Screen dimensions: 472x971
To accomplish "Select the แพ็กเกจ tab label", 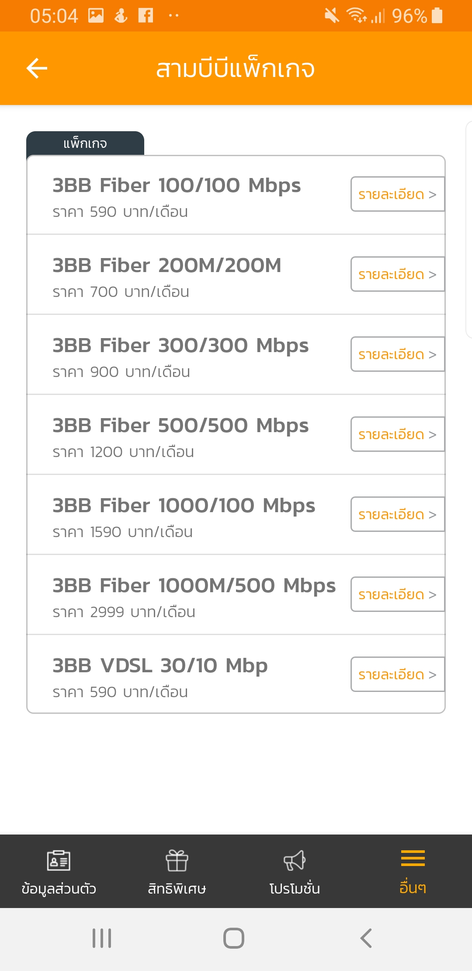I will click(85, 143).
